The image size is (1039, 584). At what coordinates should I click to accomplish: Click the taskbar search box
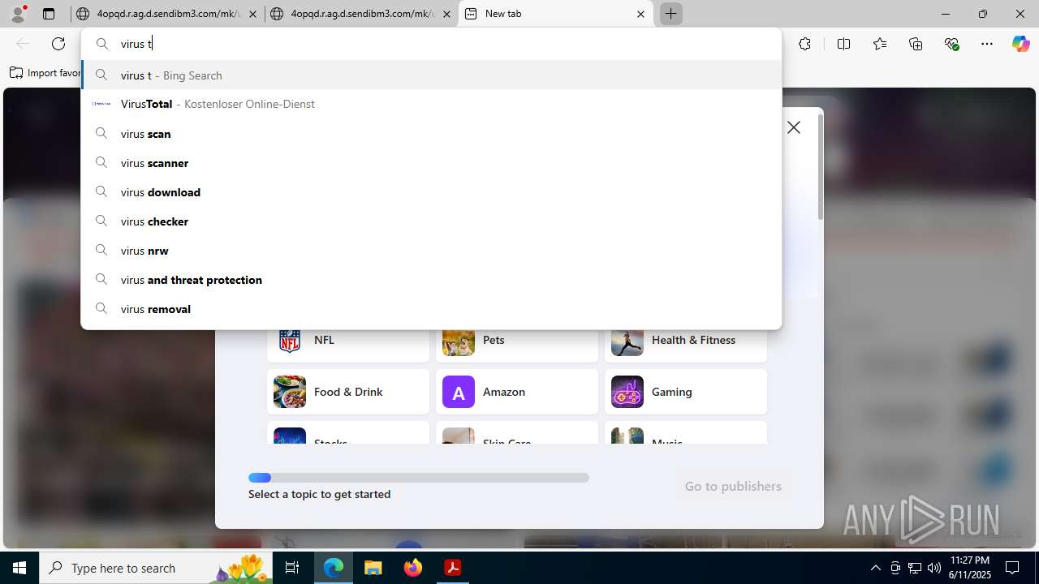157,568
